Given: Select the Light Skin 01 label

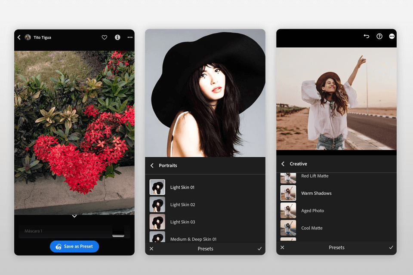Looking at the screenshot, I should pos(182,187).
